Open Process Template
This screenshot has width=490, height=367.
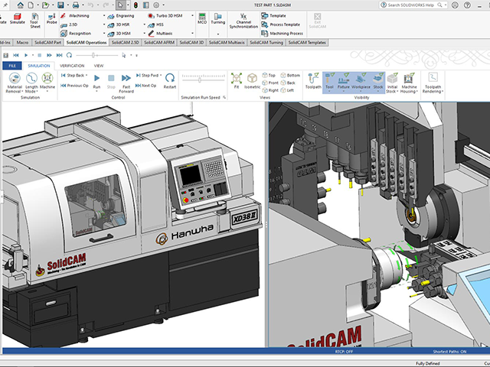tap(281, 24)
